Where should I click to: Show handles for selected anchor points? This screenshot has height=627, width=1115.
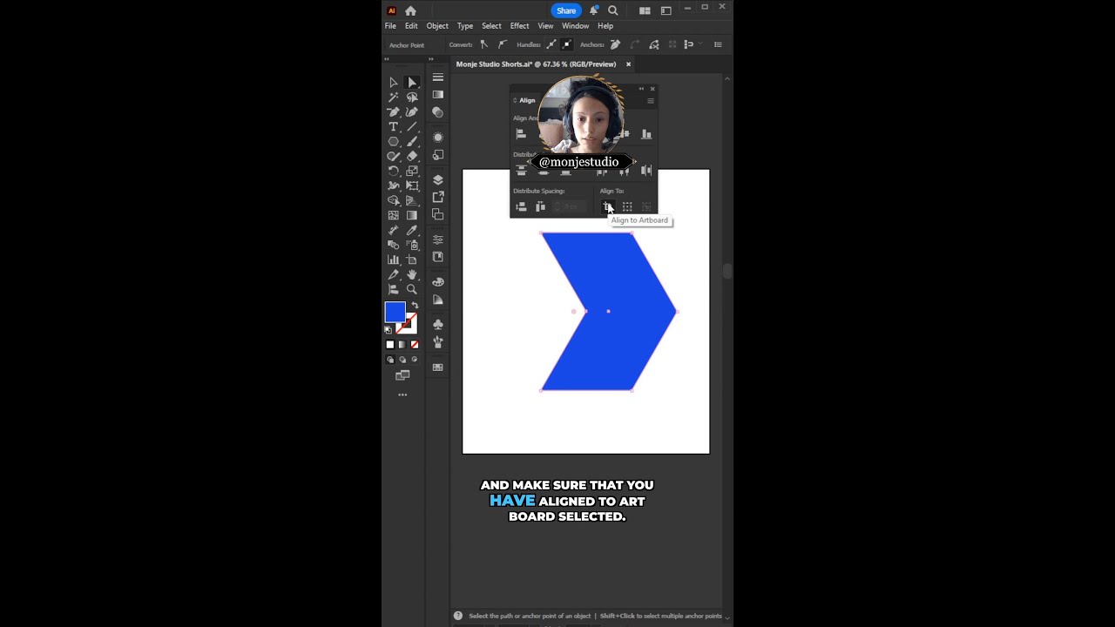551,44
